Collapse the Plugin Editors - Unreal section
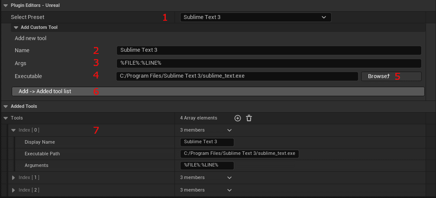The height and width of the screenshot is (198, 436). point(5,5)
